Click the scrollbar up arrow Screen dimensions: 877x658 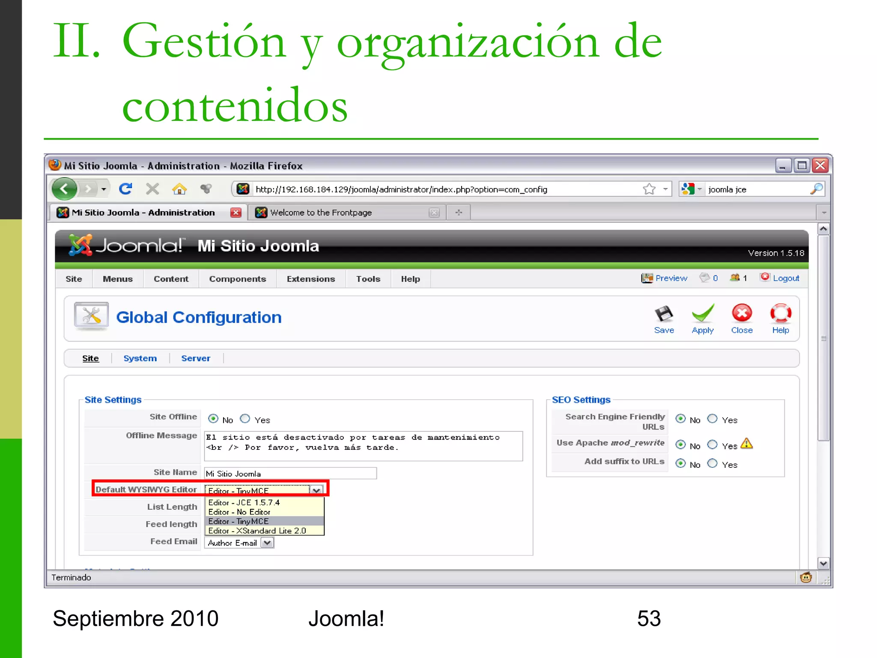[x=823, y=229]
